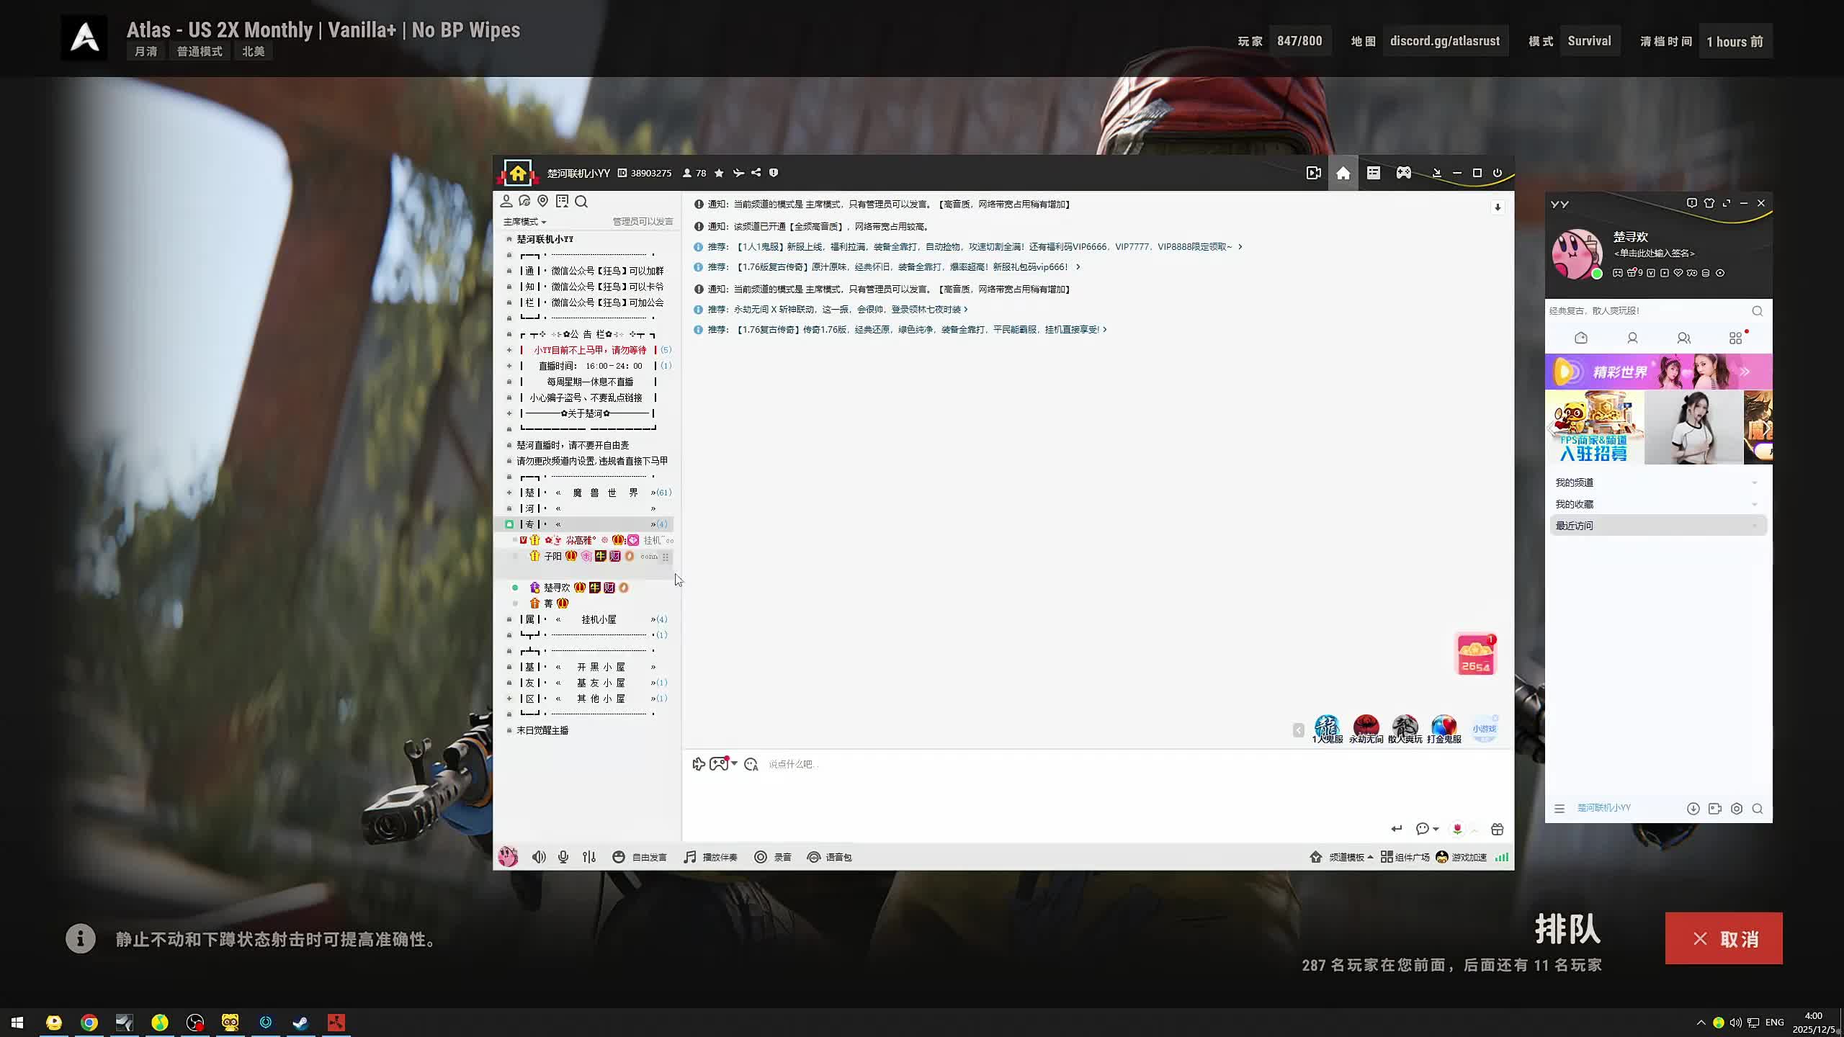Image resolution: width=1844 pixels, height=1037 pixels.
Task: Open the 语音包 voice pack
Action: [x=829, y=857]
